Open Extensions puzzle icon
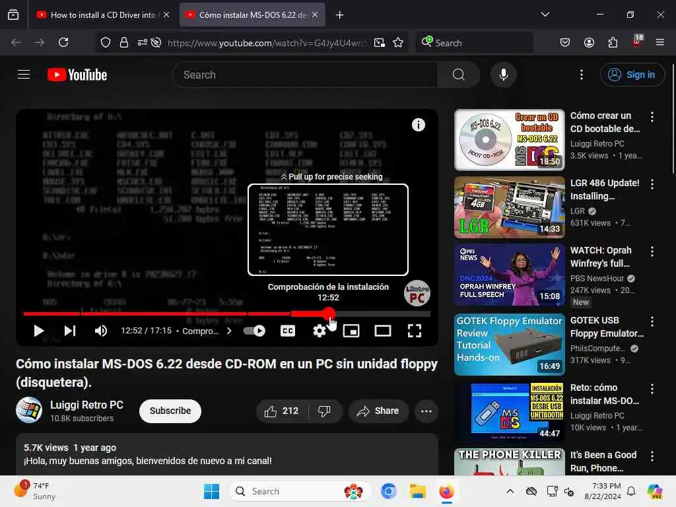 click(x=613, y=42)
